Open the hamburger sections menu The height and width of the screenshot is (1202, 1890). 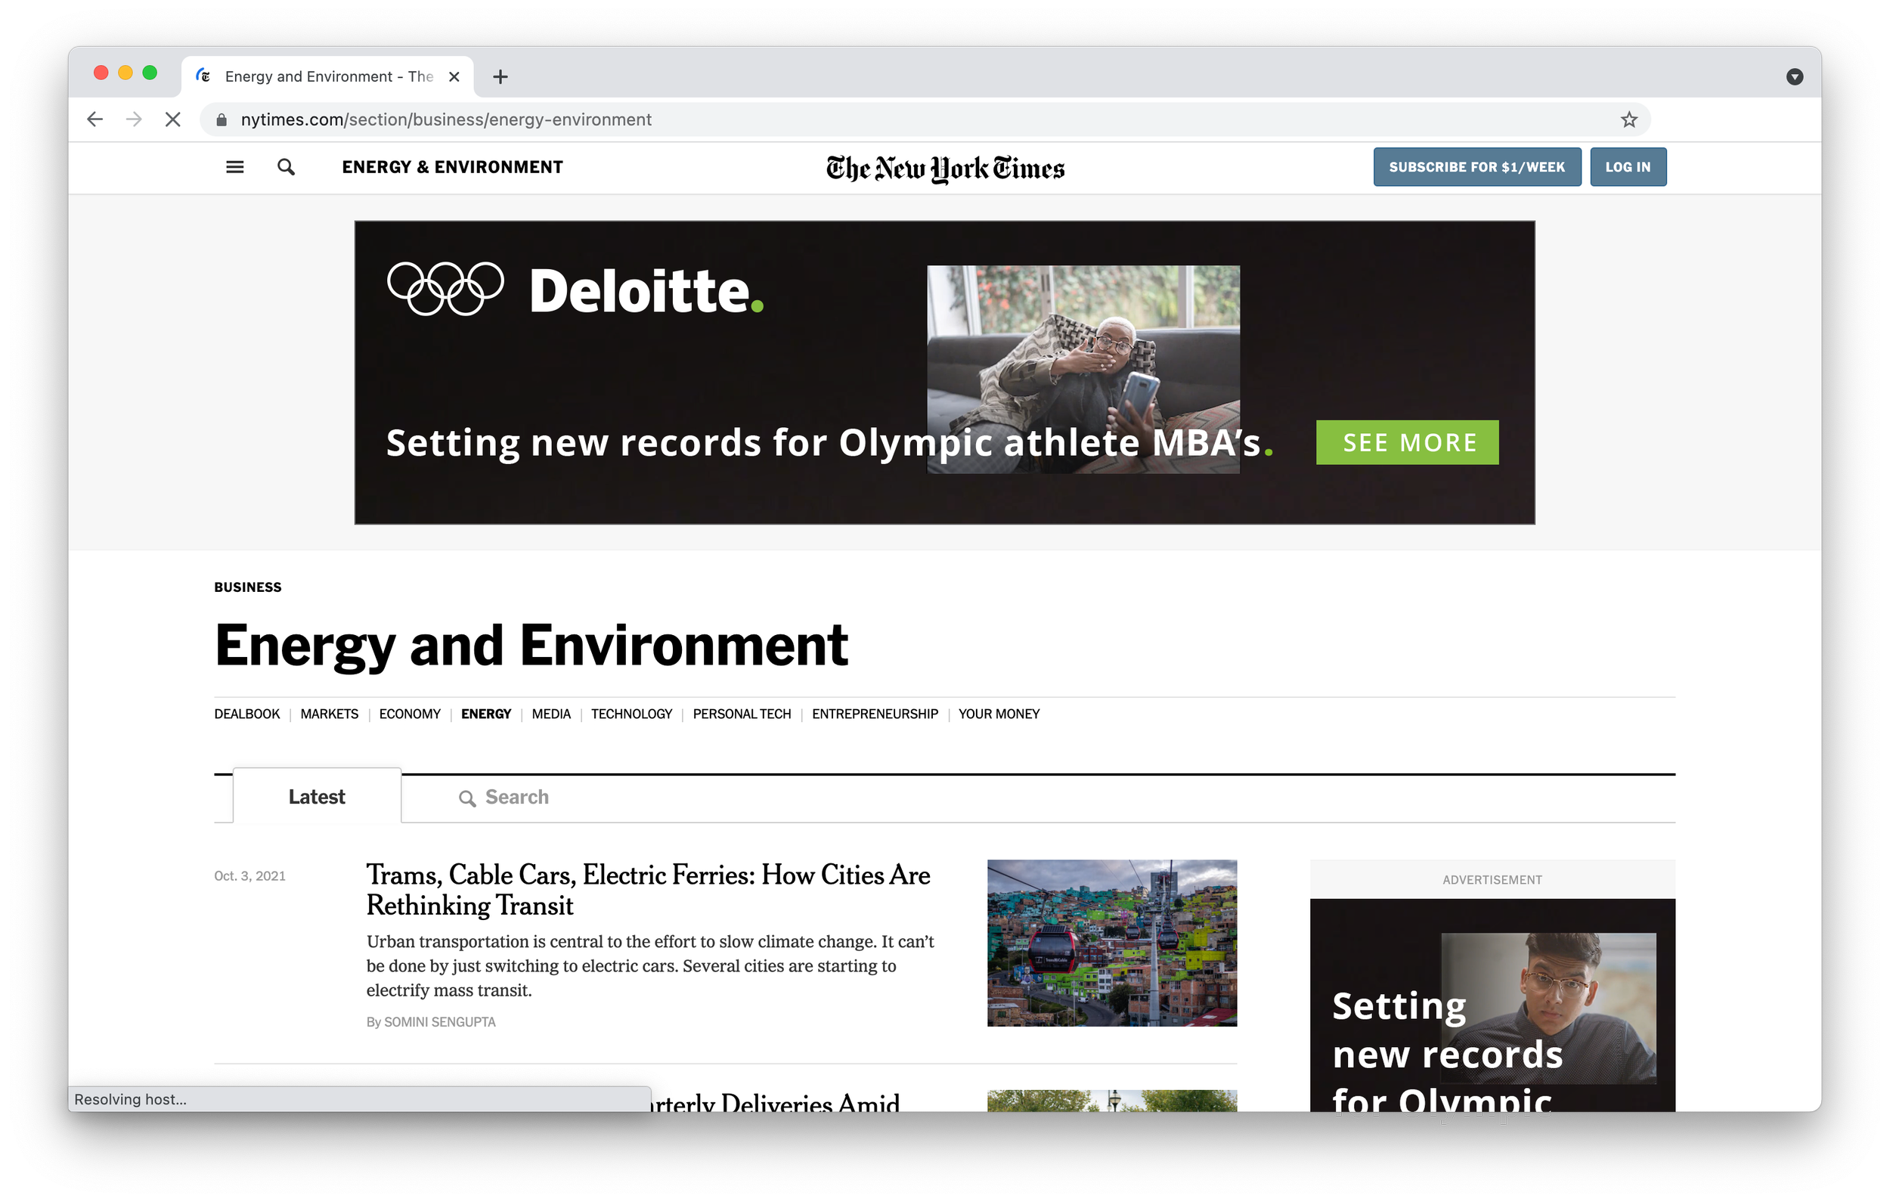click(x=234, y=167)
